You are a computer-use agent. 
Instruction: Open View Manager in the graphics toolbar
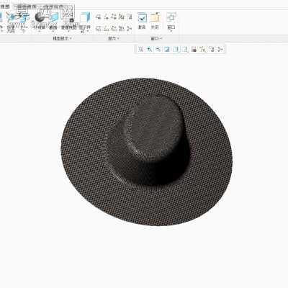(x=194, y=49)
